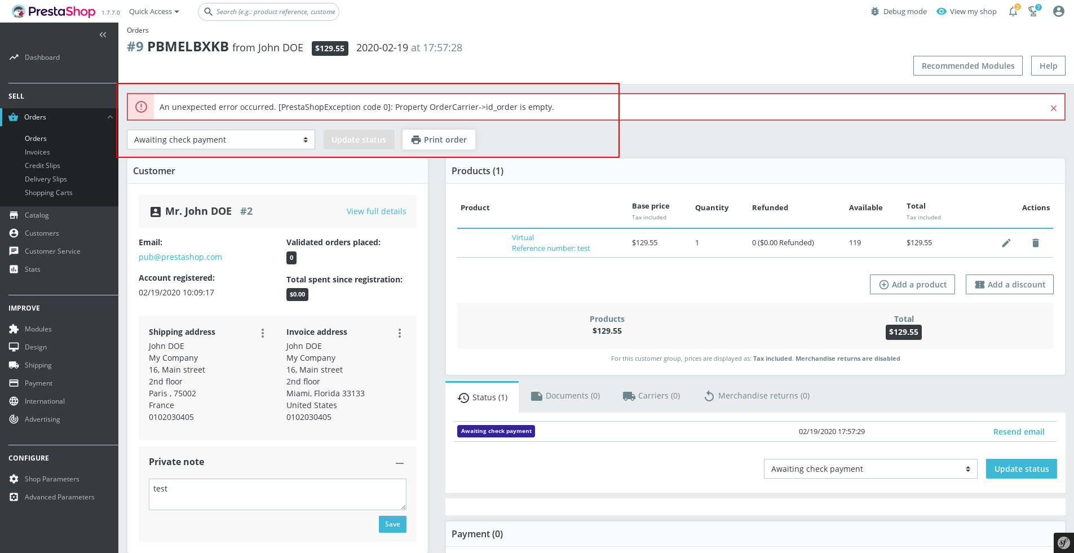Click the Advertising icon in sidebar

14,419
